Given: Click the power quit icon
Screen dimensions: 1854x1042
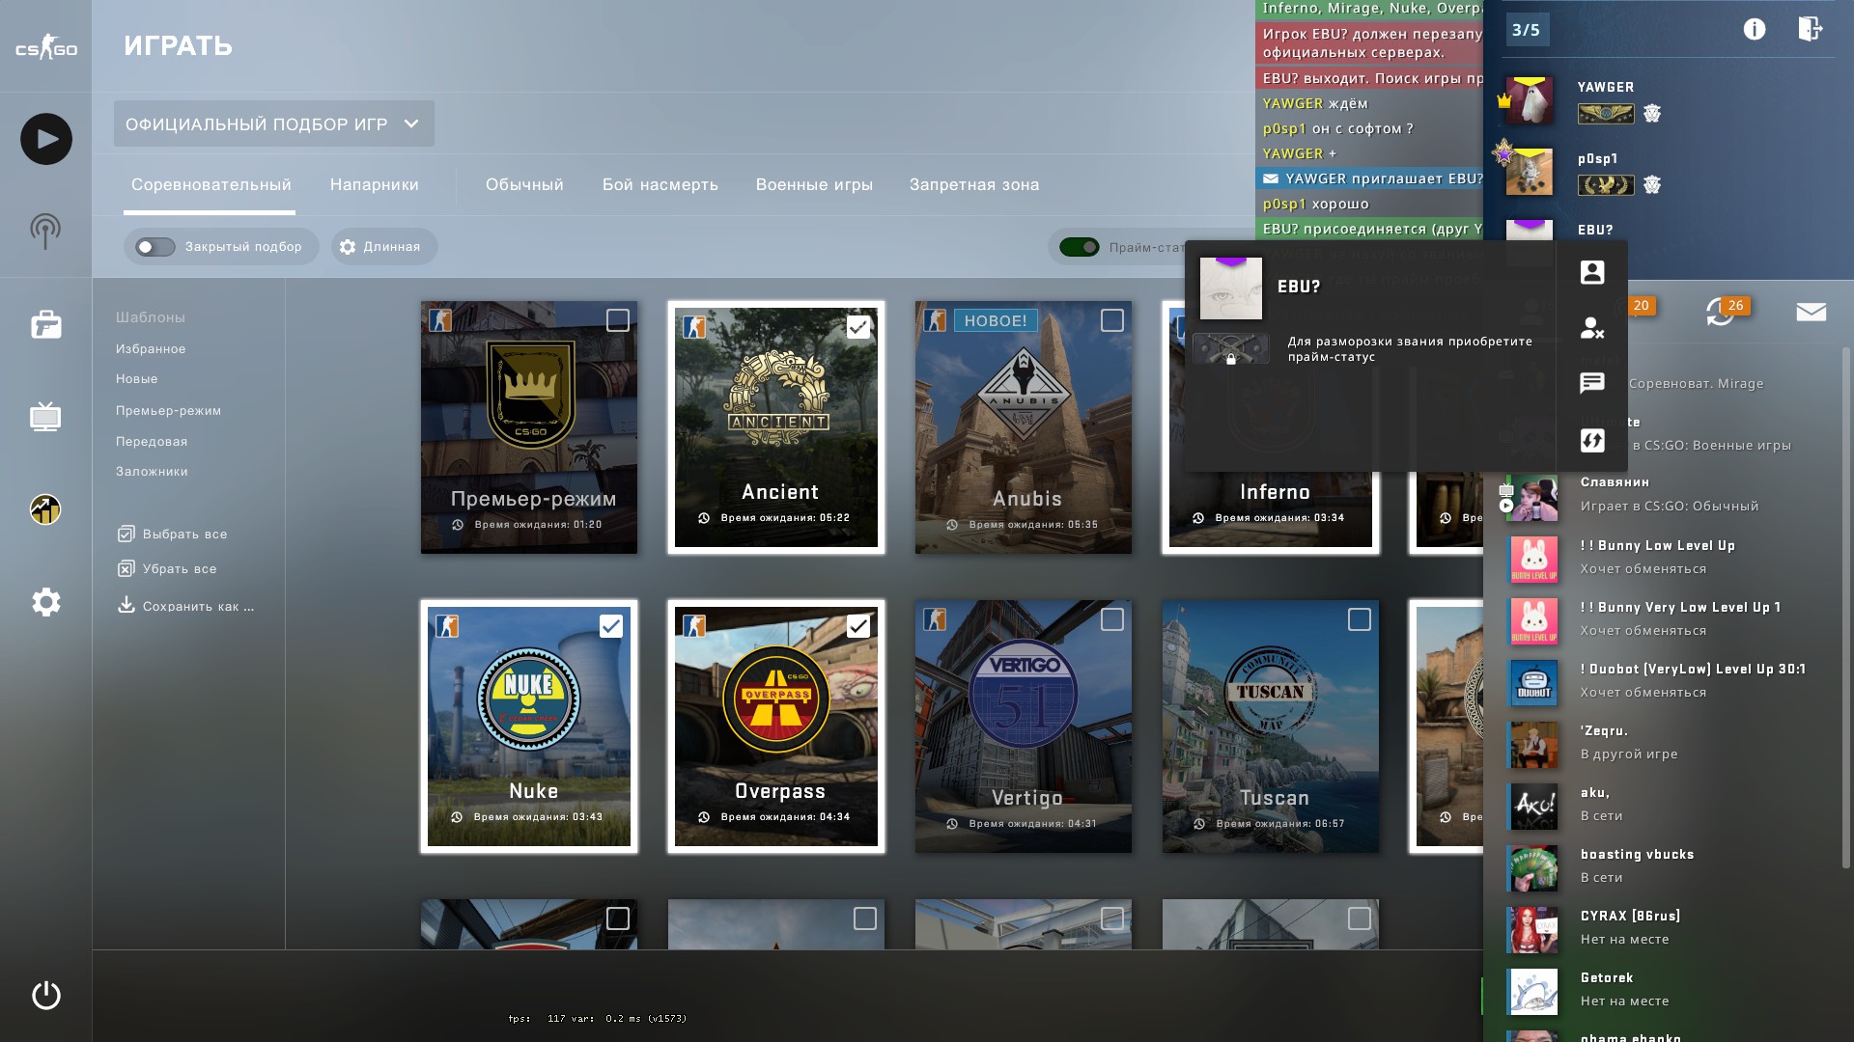Looking at the screenshot, I should pyautogui.click(x=45, y=995).
